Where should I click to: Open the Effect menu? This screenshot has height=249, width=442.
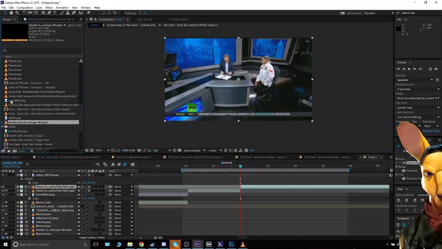pyautogui.click(x=49, y=8)
